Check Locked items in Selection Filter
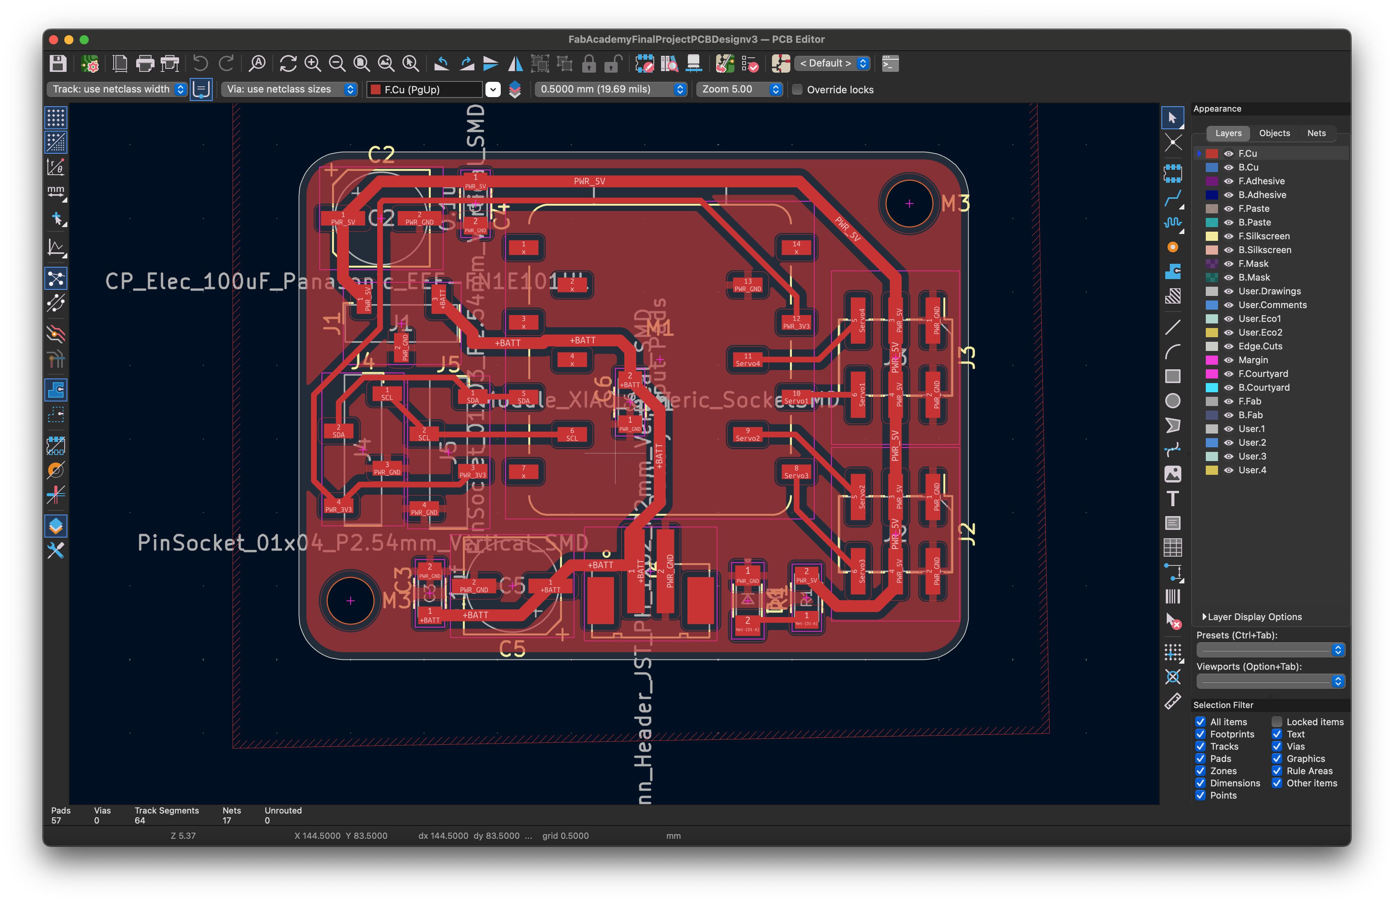This screenshot has height=903, width=1394. 1277,721
